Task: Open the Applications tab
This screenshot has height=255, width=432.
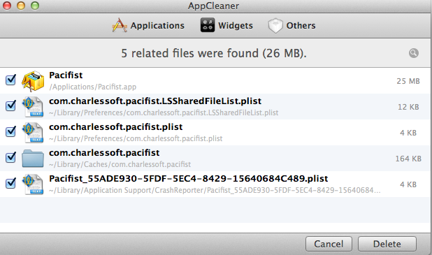Action: pyautogui.click(x=148, y=25)
